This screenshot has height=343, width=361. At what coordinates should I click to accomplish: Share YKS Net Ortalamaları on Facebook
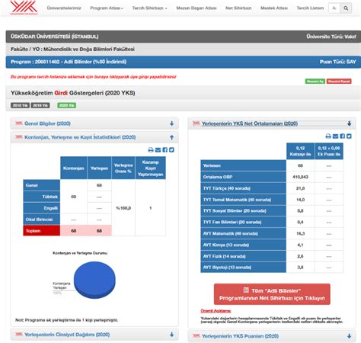[x=343, y=136]
